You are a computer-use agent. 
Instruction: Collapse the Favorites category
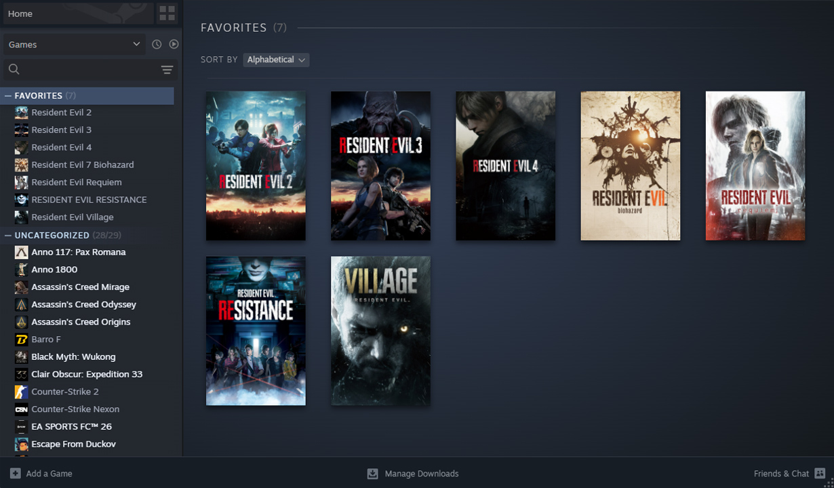click(x=8, y=96)
